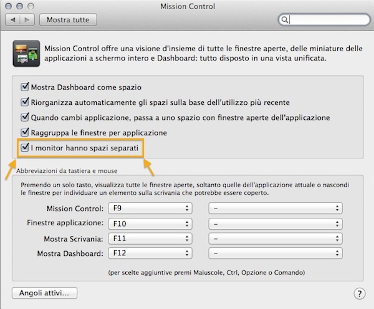The height and width of the screenshot is (309, 374).
Task: Click the 'Mission Control:' row label
Action: [x=75, y=208]
